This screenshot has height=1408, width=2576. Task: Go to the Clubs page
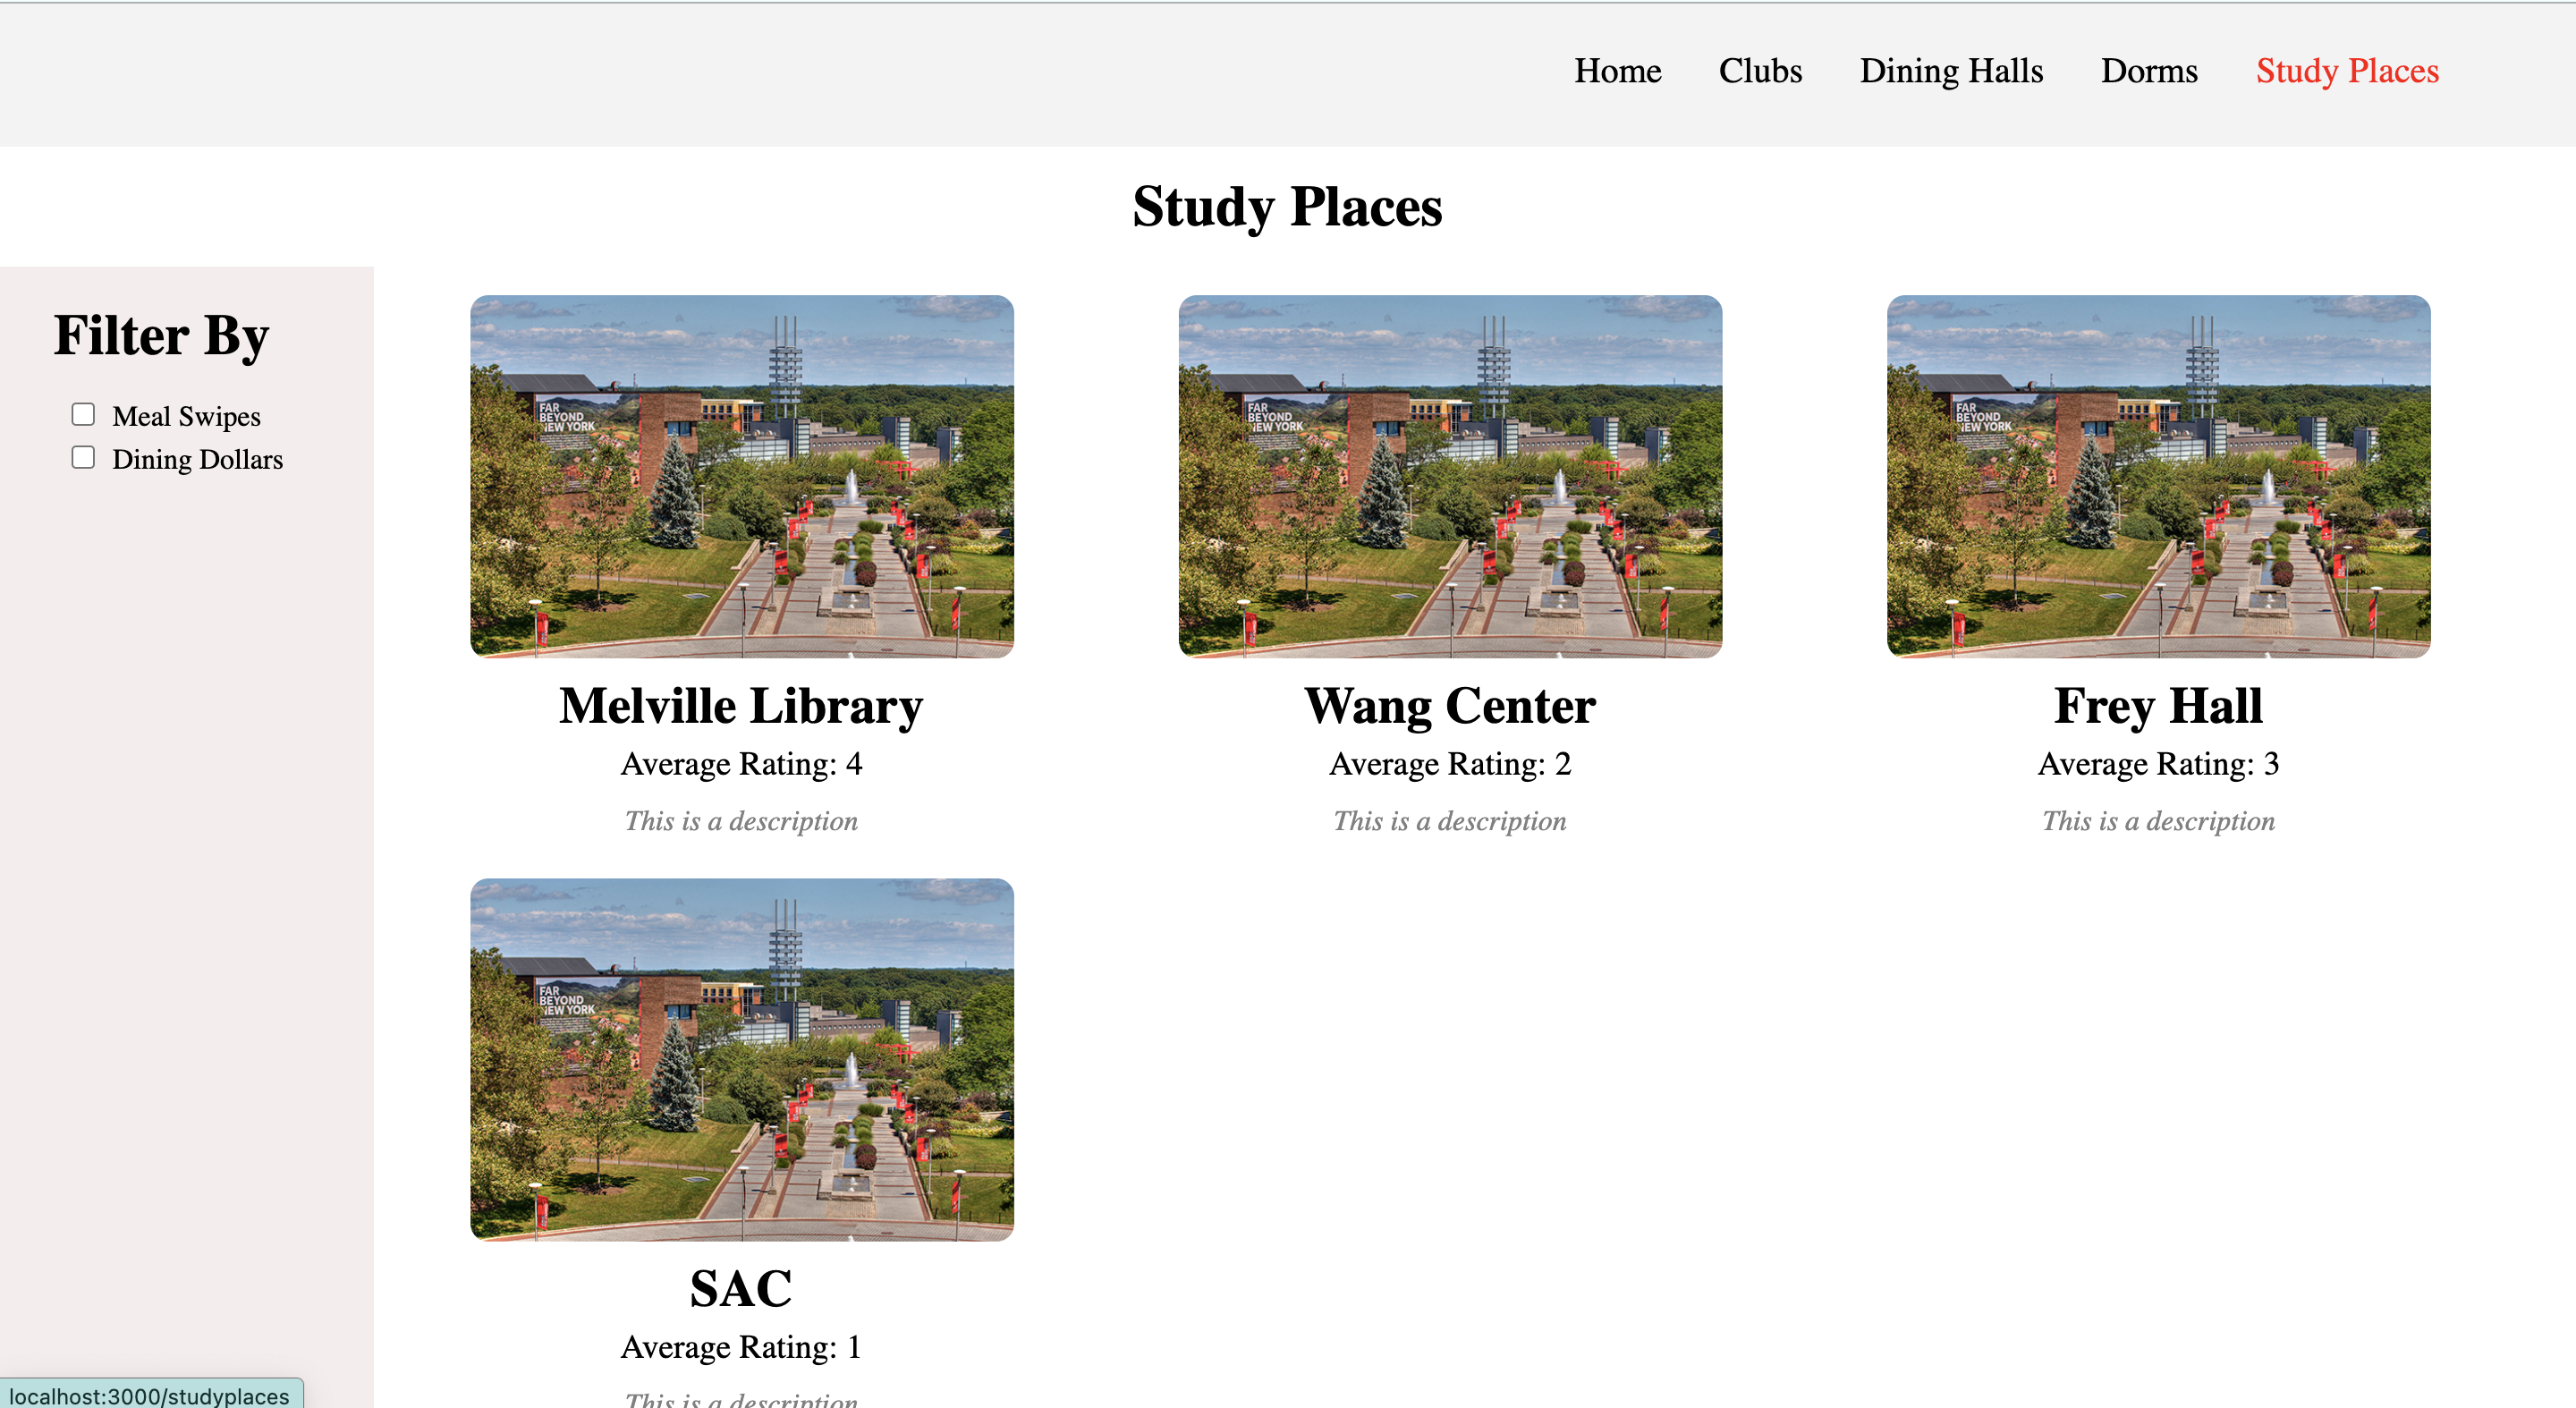tap(1760, 71)
